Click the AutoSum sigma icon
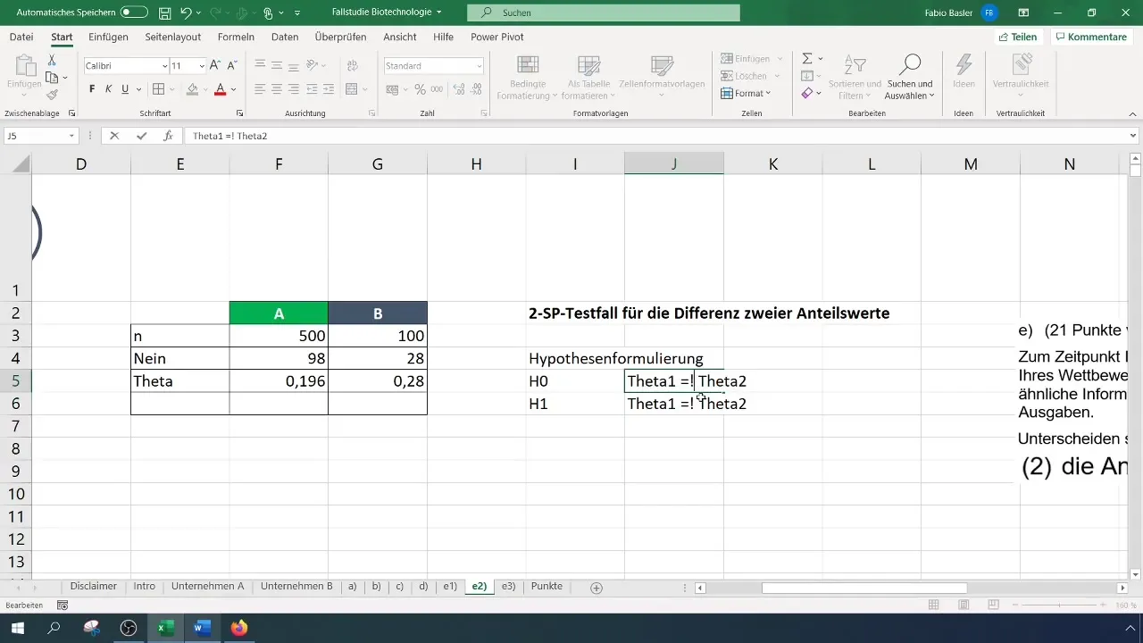Image resolution: width=1143 pixels, height=643 pixels. (x=806, y=59)
